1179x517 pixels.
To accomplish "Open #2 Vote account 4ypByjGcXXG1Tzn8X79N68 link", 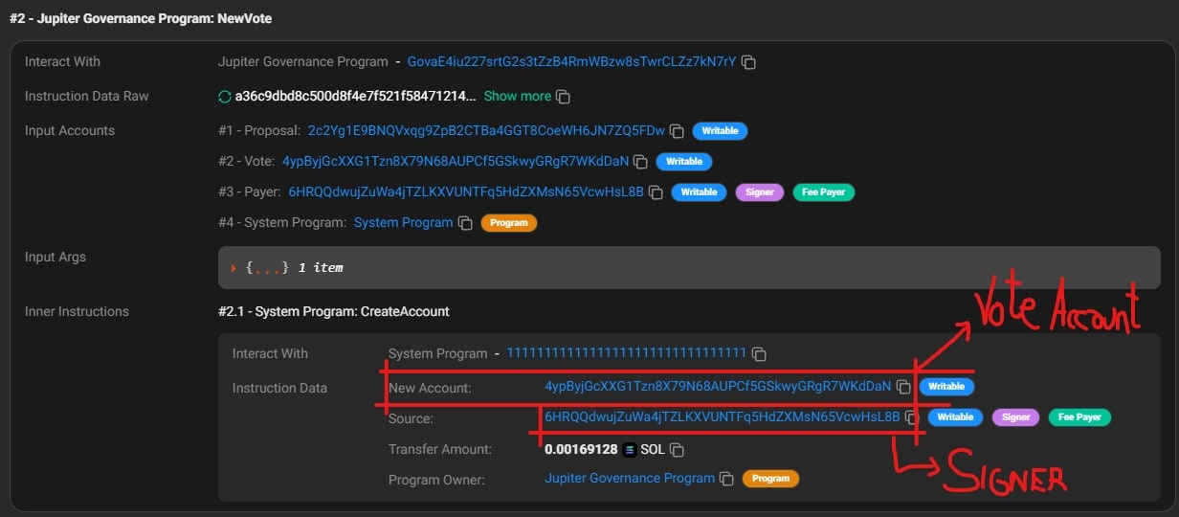I will pyautogui.click(x=456, y=161).
